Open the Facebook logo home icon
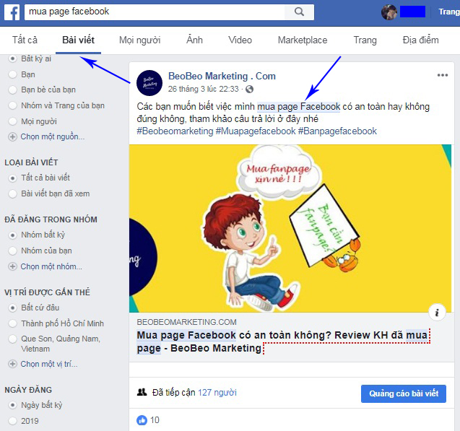Screen dimensions: 460x431 point(12,12)
